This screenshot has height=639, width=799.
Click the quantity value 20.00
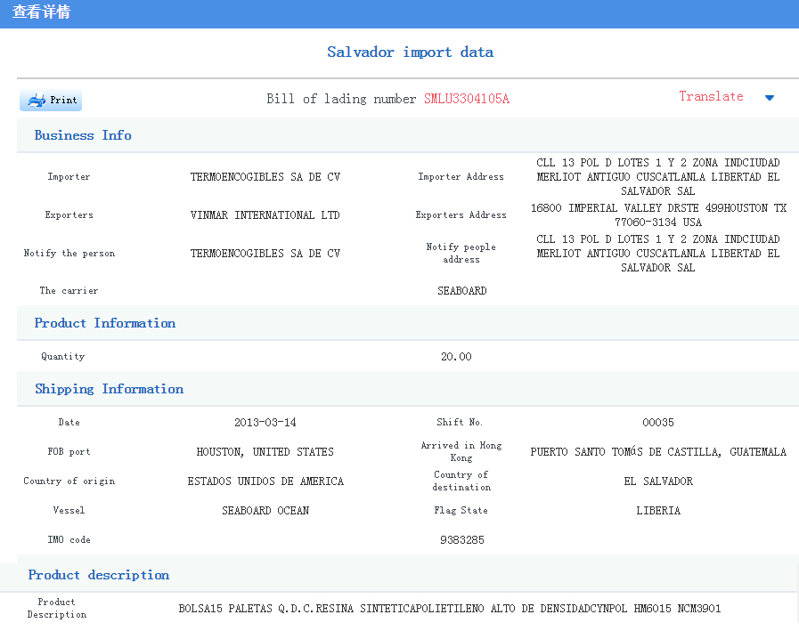456,356
